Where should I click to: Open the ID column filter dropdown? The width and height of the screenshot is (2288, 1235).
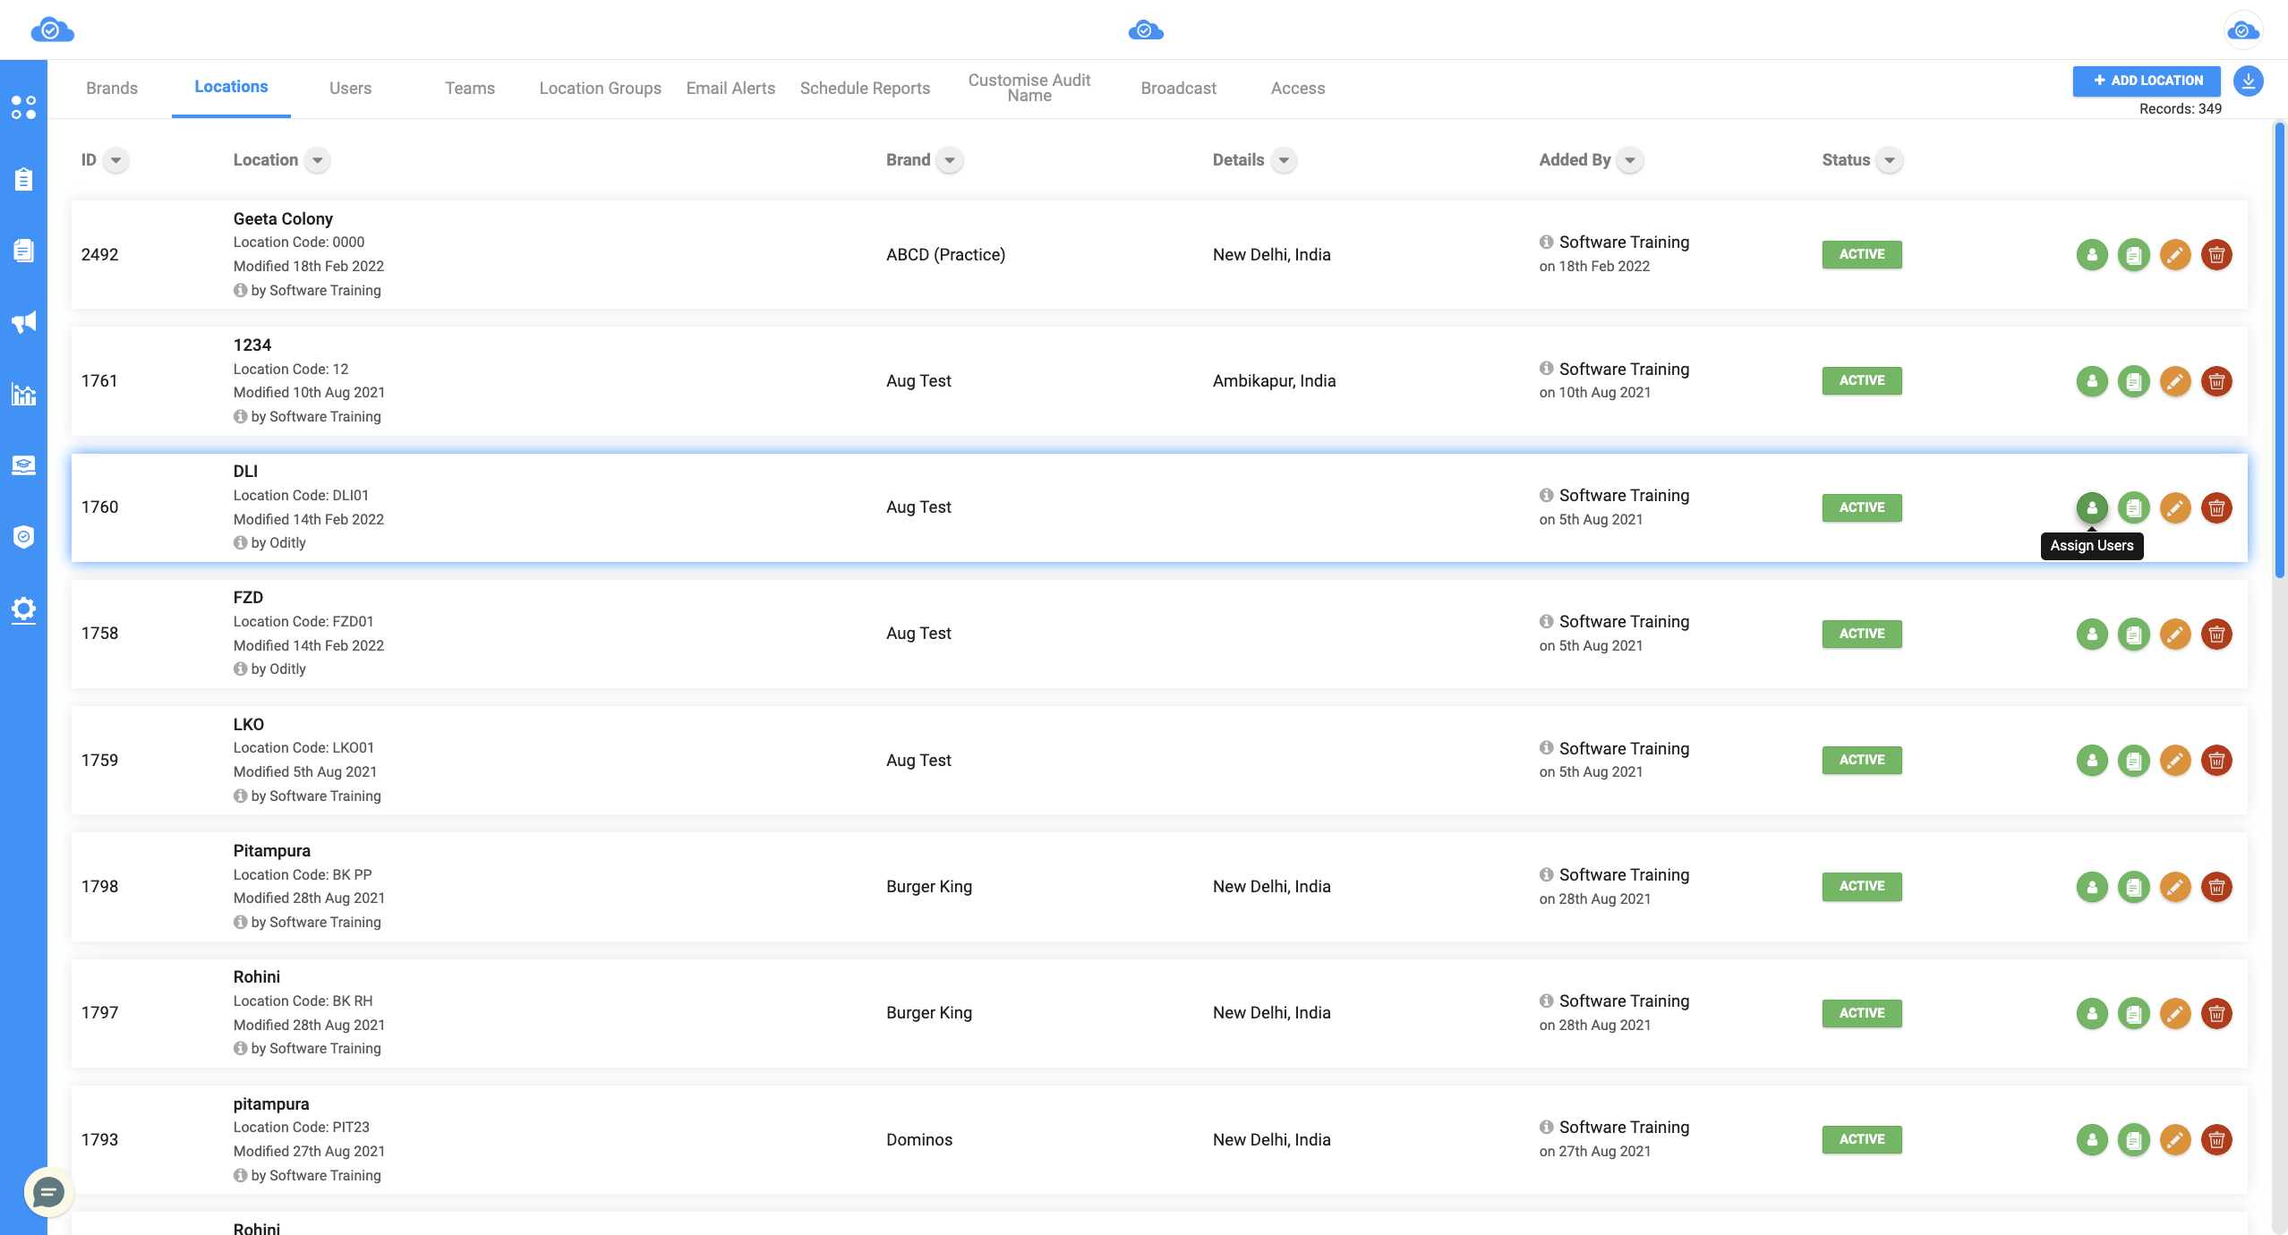click(x=115, y=160)
